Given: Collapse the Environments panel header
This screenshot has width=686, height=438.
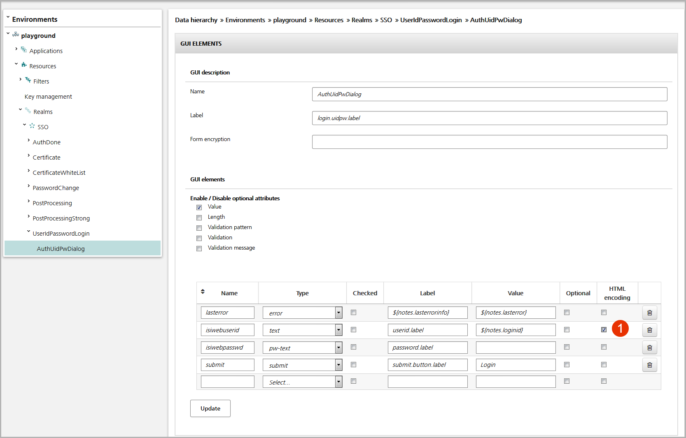Looking at the screenshot, I should click(x=8, y=18).
